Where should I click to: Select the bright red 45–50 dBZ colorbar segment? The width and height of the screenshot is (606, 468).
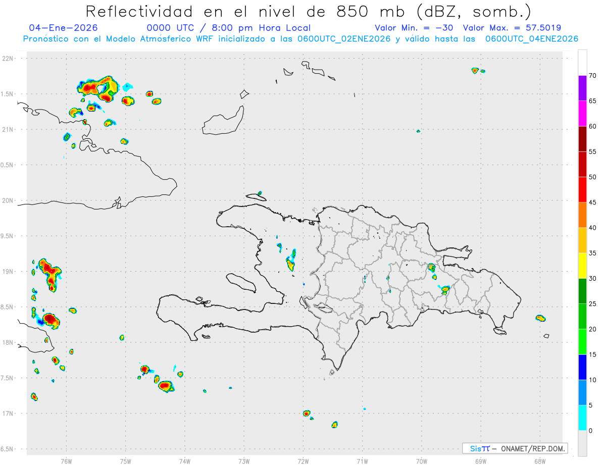point(582,190)
